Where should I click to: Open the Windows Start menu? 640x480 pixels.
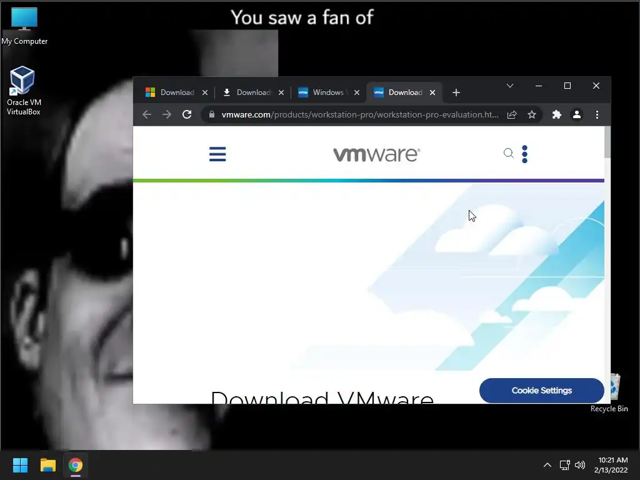click(20, 465)
